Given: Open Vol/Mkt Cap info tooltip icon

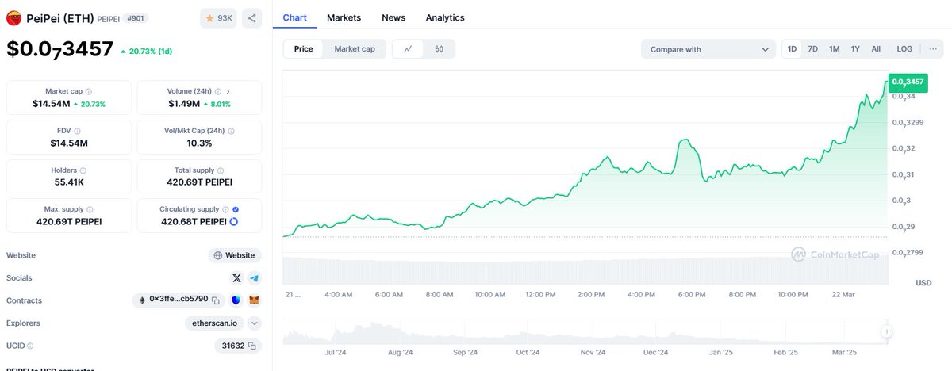Looking at the screenshot, I should coord(232,131).
